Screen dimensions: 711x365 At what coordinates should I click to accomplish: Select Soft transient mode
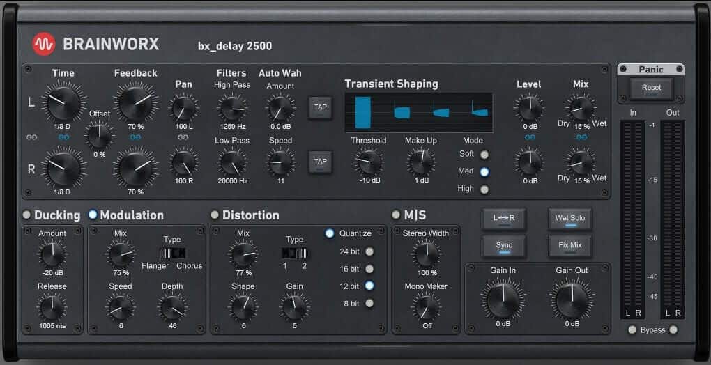click(484, 155)
